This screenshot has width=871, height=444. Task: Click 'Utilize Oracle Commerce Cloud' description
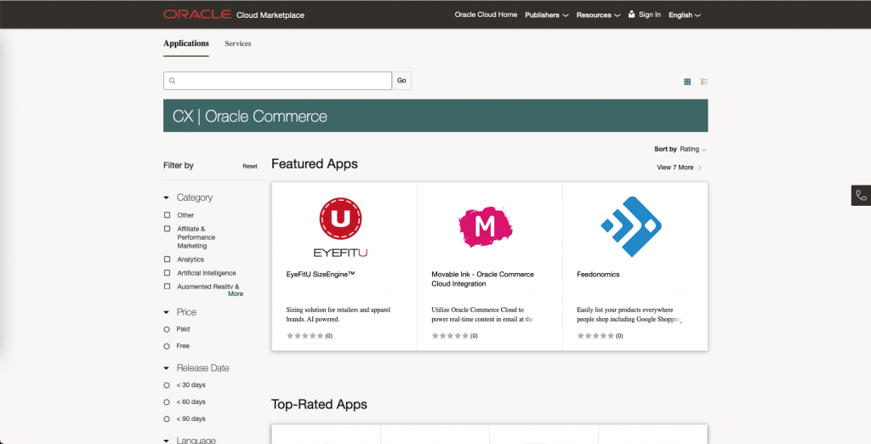coord(482,315)
